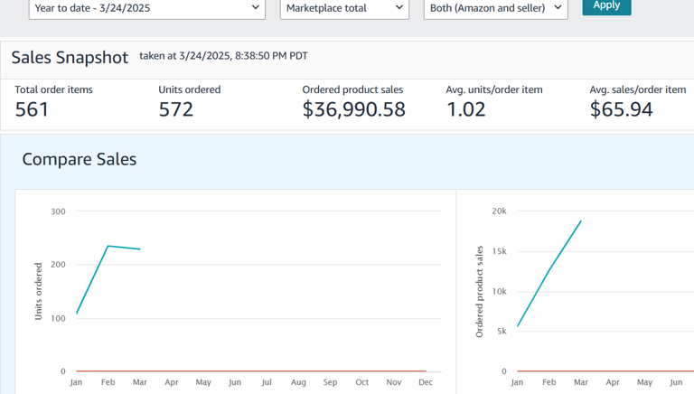Click the March endpoint of Ordered product sales line
Image resolution: width=694 pixels, height=394 pixels.
(x=581, y=221)
